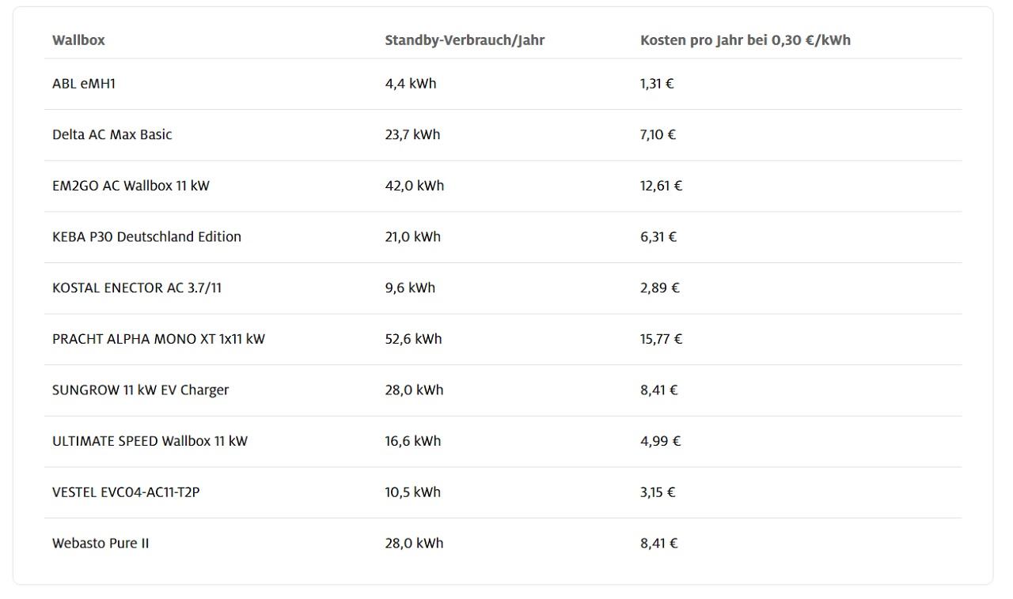Click the 16,6 kWh standby value
The height and width of the screenshot is (599, 1013).
click(x=412, y=441)
